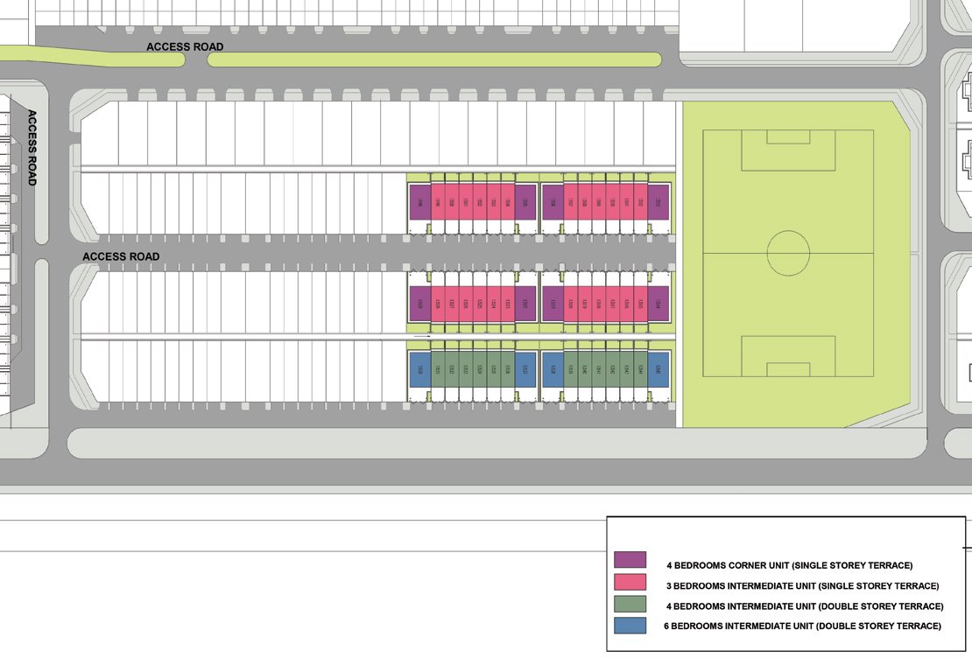The height and width of the screenshot is (665, 972).
Task: Click the purple legend swatch for corner units
Action: (x=630, y=560)
